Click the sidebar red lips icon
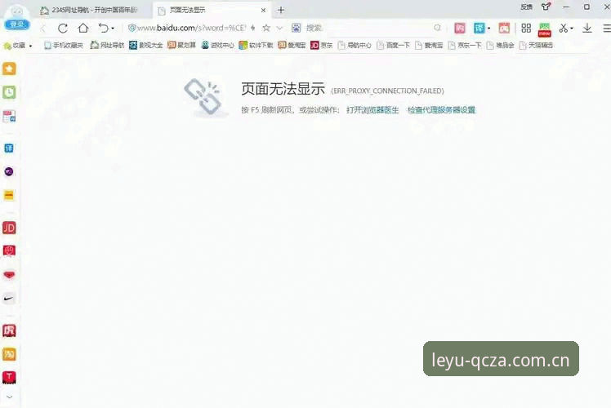The image size is (611, 408). tap(9, 275)
